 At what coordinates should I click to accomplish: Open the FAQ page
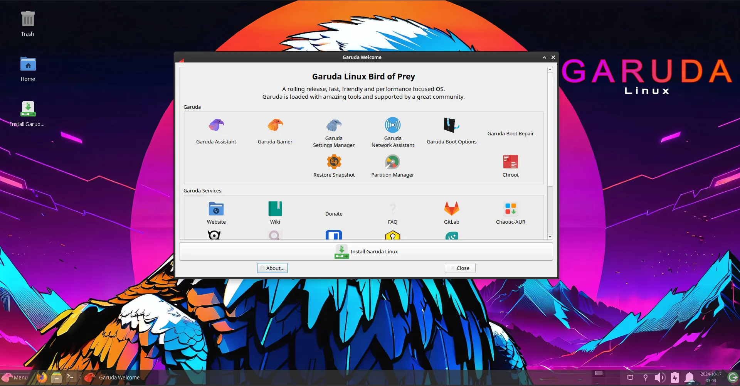(392, 213)
